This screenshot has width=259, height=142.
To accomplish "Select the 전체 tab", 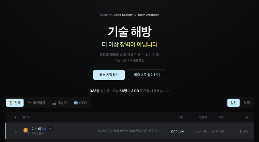I will pos(15,103).
